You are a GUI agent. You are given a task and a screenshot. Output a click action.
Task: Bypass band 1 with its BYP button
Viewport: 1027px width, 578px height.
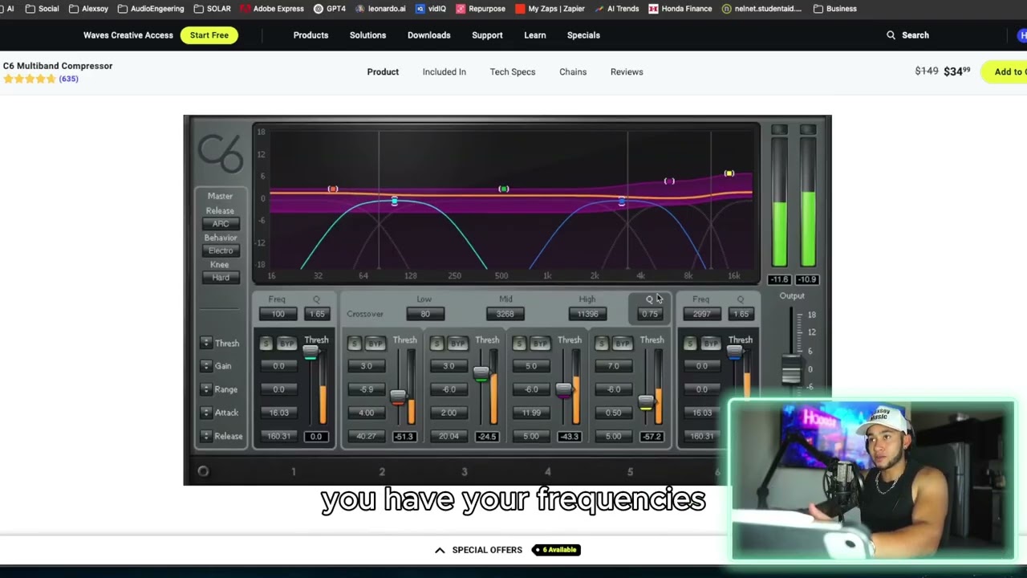click(x=286, y=344)
